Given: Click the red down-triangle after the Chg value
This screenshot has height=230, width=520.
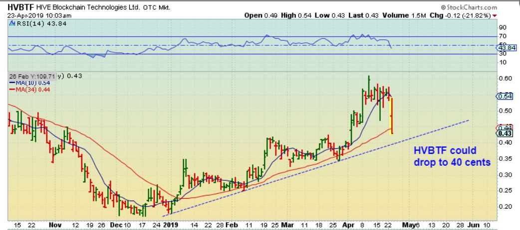Looking at the screenshot, I should 495,15.
